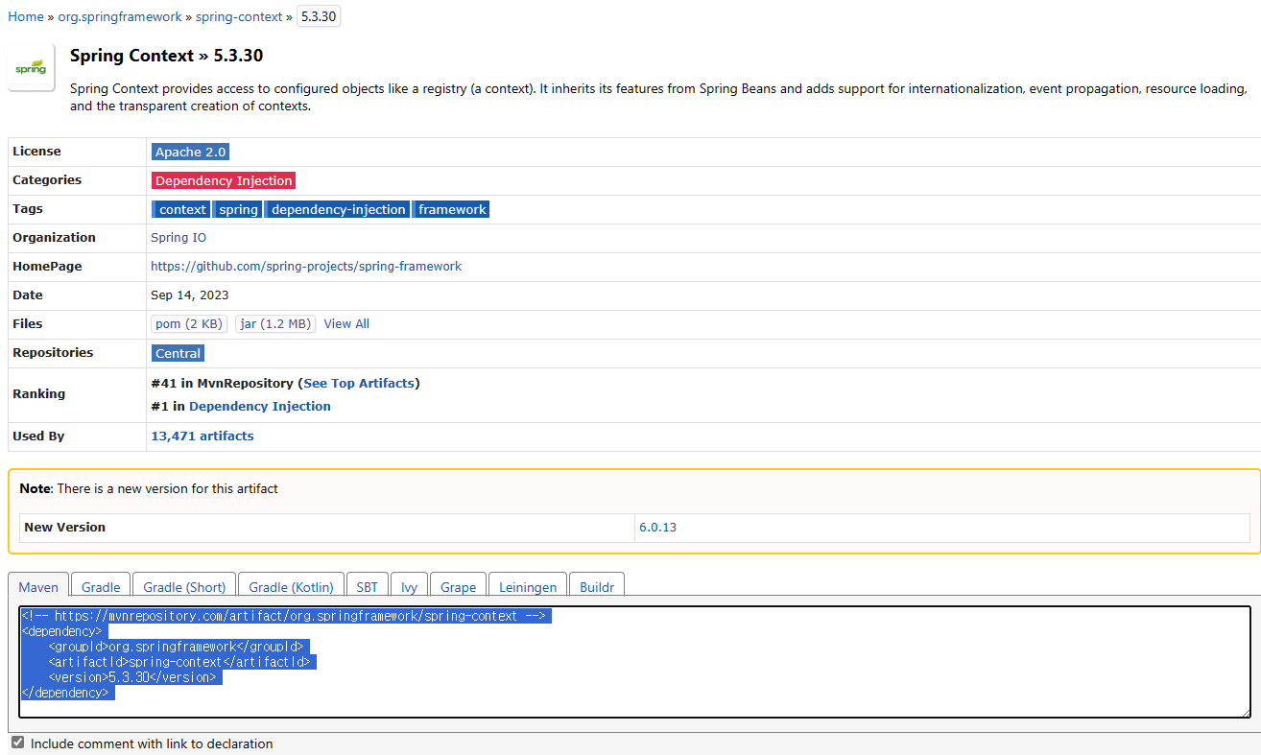Open Dependency Injection category badge
Viewport: 1261px width, 755px height.
pos(224,180)
